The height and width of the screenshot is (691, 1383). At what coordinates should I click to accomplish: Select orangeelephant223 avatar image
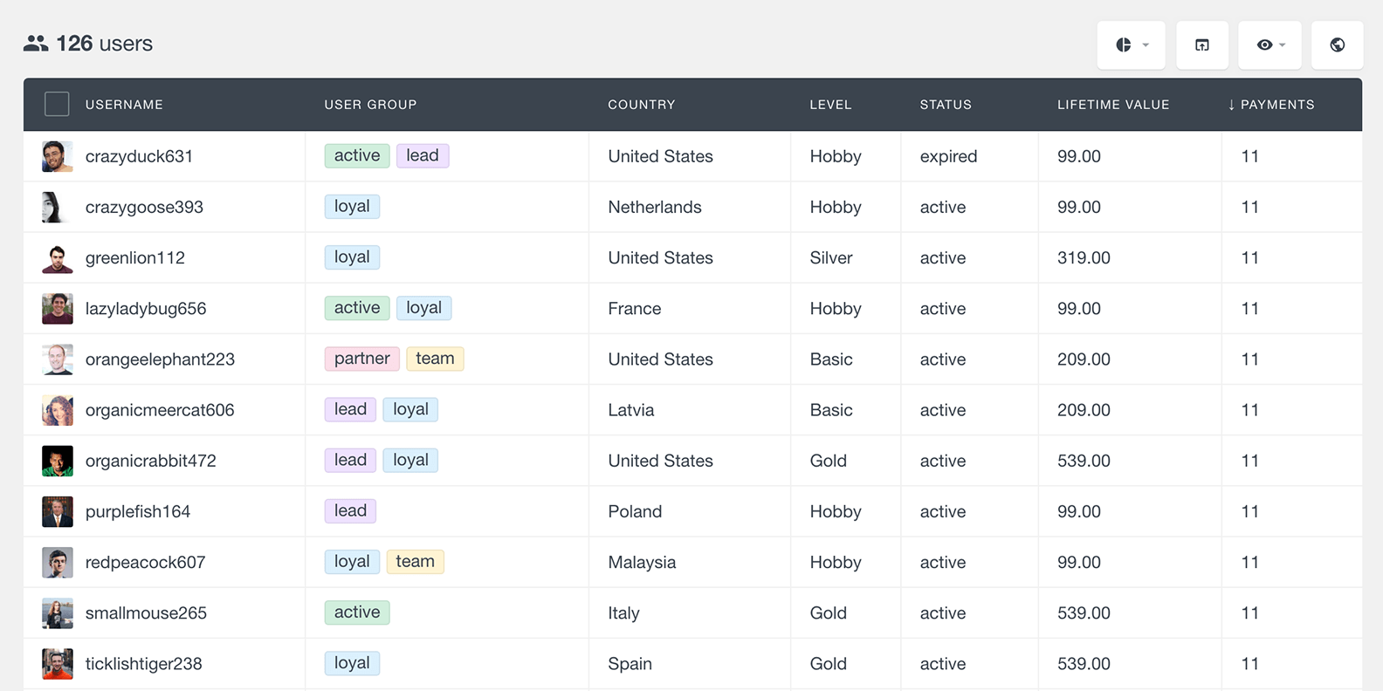[58, 359]
